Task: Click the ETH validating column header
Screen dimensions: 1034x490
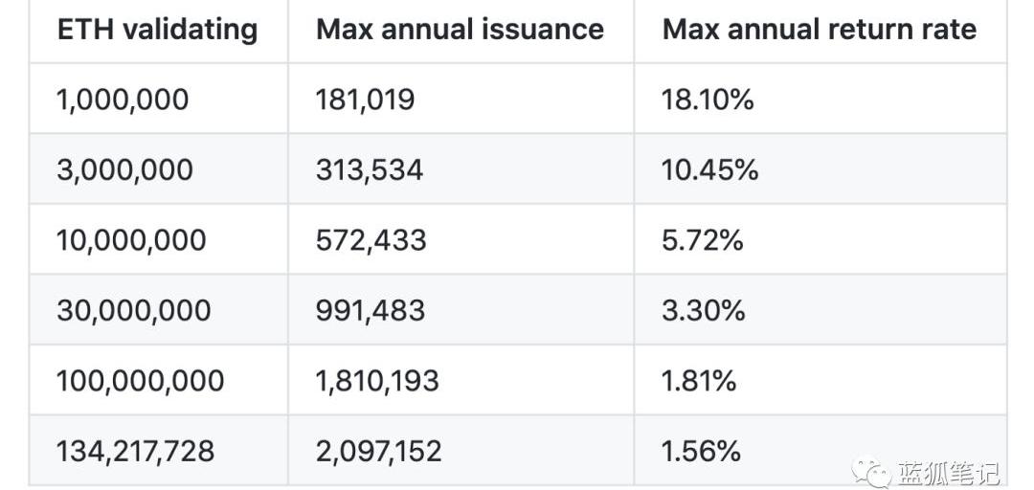Action: point(157,29)
